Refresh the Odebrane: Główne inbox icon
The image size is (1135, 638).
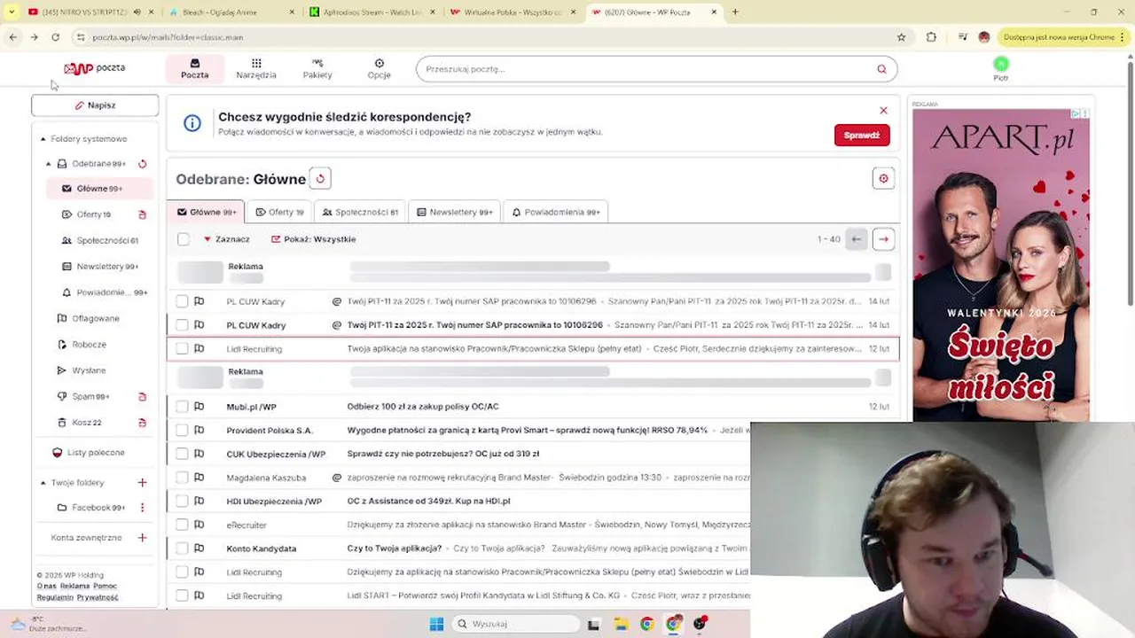click(x=320, y=179)
